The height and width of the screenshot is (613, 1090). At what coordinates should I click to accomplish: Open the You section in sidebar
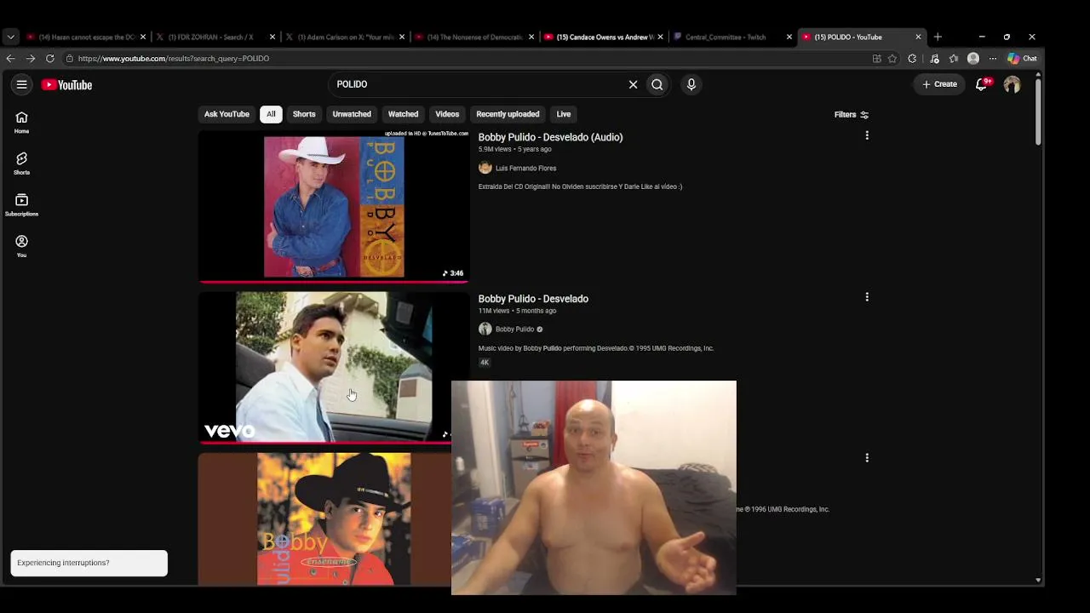click(21, 246)
